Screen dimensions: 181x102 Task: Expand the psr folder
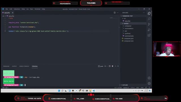point(133,31)
